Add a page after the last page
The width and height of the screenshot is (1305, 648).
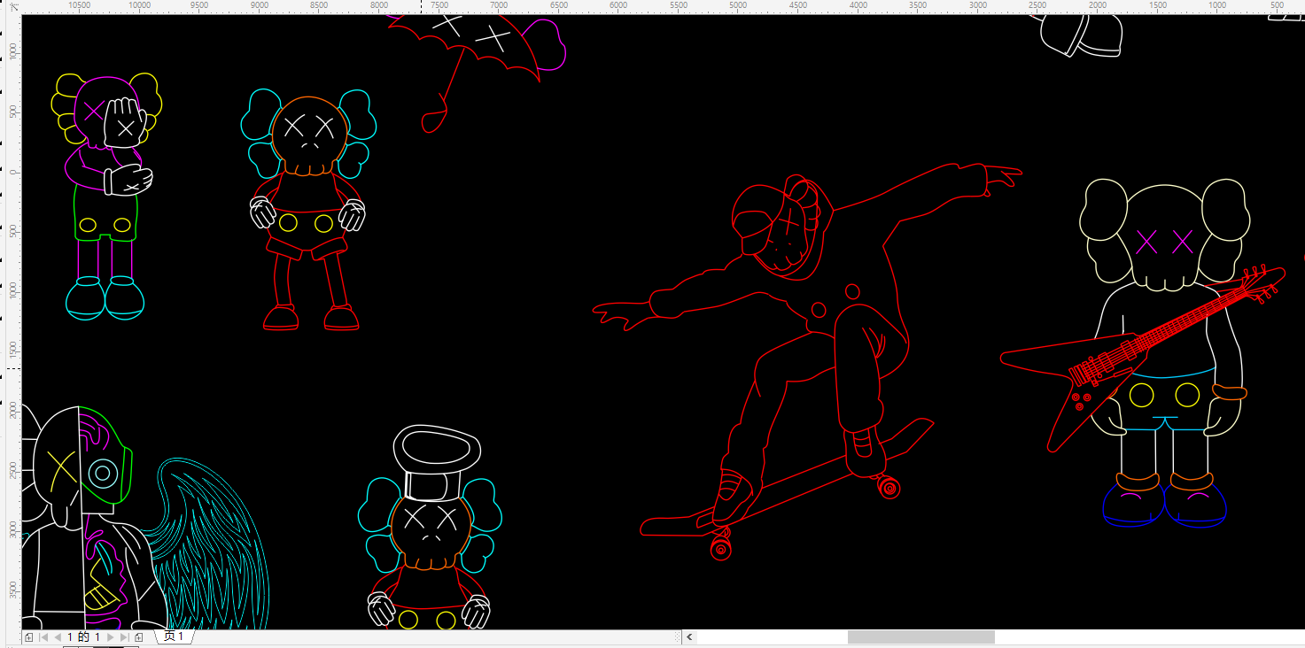139,637
